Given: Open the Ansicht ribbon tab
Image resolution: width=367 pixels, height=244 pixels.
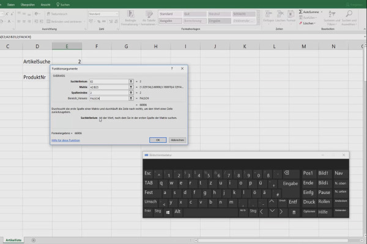Looking at the screenshot, I should pyautogui.click(x=45, y=4).
